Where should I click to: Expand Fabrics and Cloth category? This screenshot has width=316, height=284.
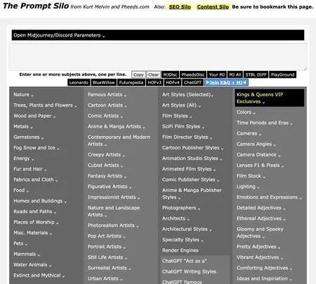tap(36, 180)
